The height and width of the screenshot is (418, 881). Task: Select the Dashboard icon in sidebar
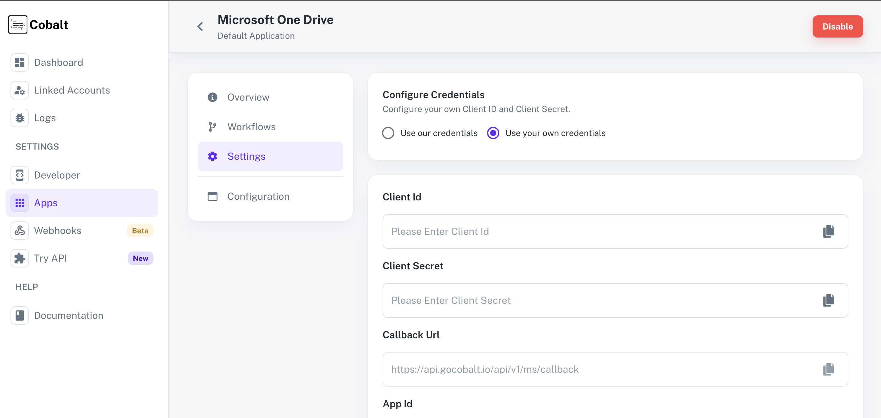point(19,62)
